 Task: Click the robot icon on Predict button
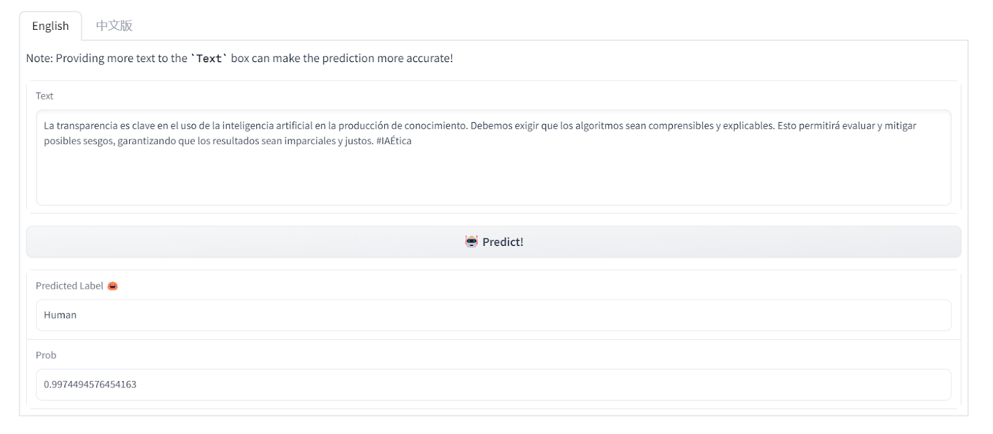pyautogui.click(x=471, y=242)
